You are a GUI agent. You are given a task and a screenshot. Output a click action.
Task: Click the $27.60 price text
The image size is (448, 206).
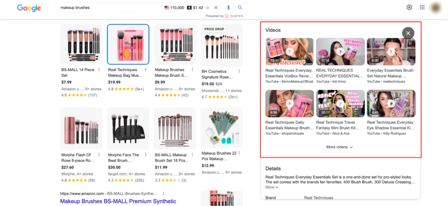click(x=67, y=167)
